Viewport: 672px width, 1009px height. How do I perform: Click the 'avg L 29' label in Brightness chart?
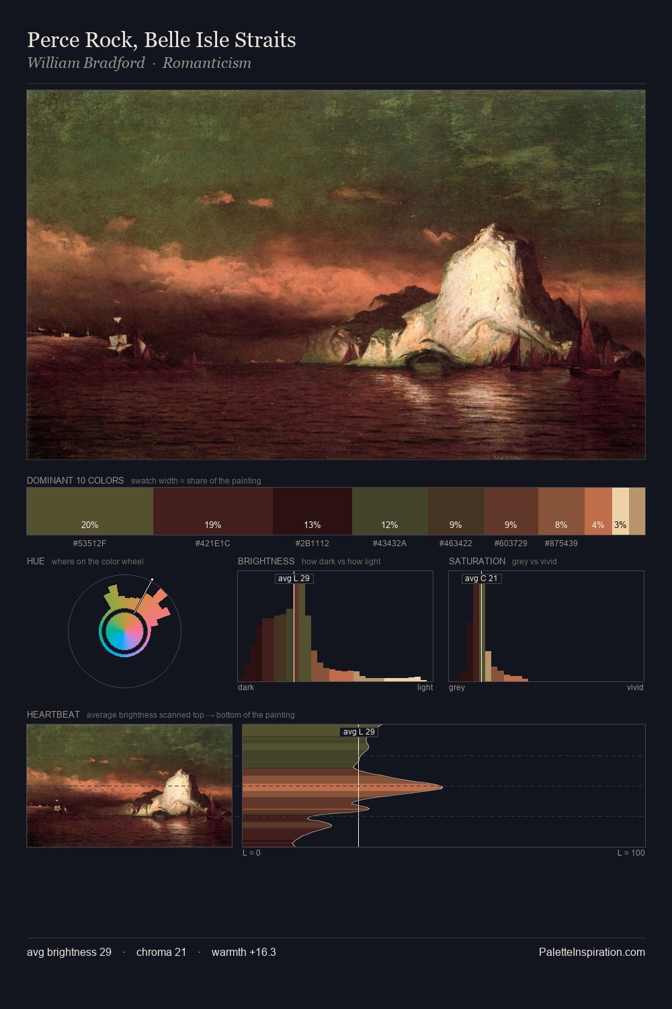click(294, 578)
